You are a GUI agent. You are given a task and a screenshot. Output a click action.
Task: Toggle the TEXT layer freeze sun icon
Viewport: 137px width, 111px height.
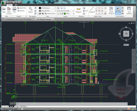tap(60, 14)
